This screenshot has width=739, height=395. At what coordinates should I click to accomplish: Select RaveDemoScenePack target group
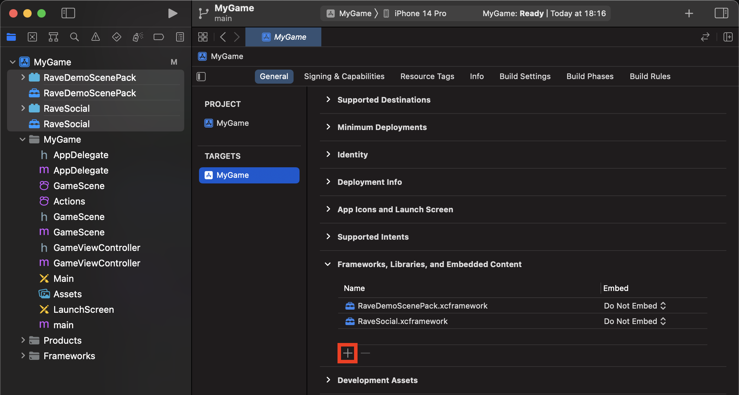point(89,77)
